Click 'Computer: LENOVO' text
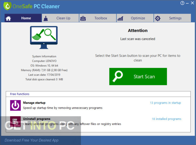 [44, 61]
